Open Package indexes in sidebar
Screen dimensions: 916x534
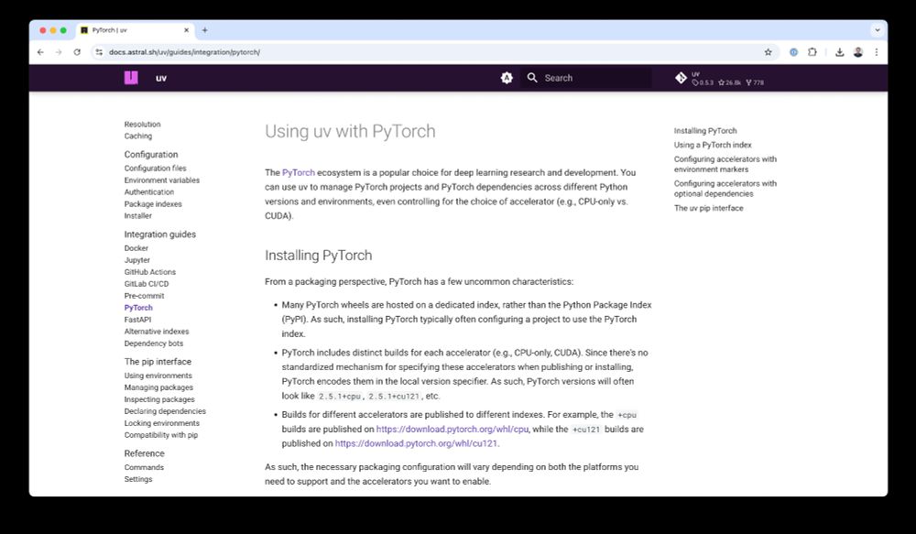click(153, 204)
